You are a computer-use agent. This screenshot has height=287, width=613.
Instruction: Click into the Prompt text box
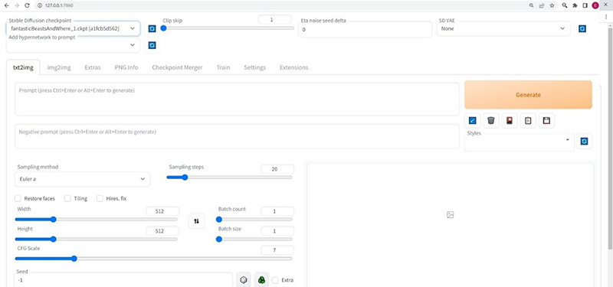pos(237,99)
